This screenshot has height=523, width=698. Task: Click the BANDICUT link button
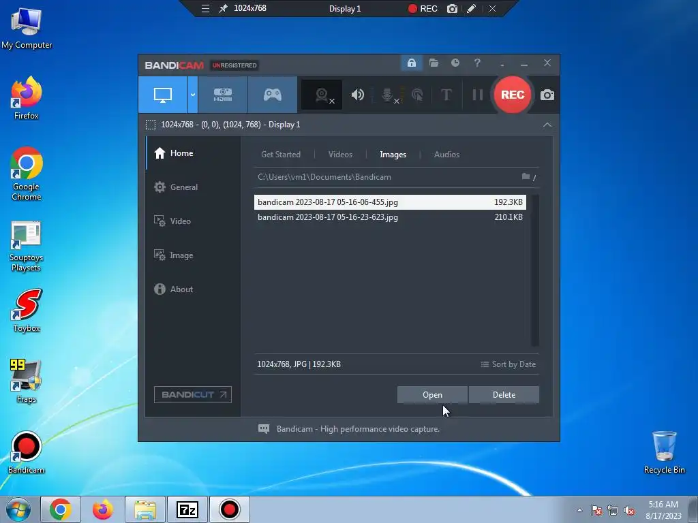193,395
